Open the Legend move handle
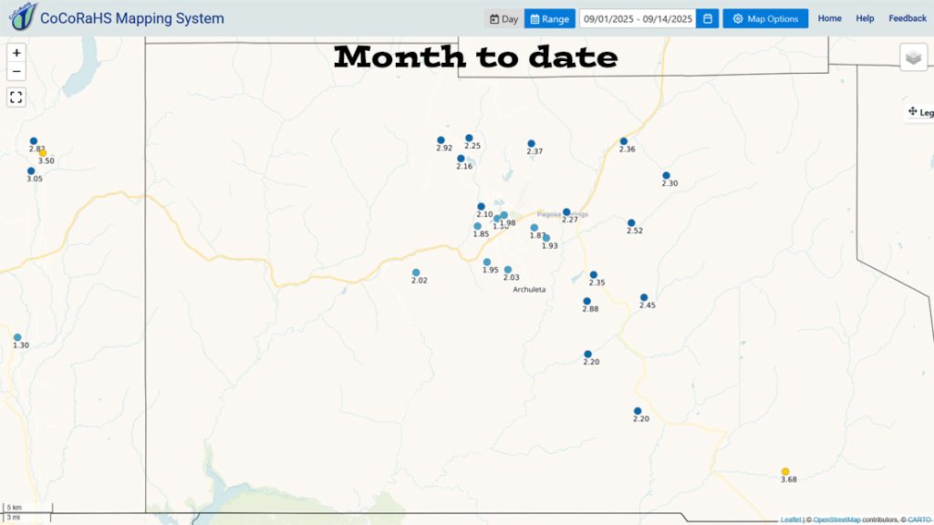Viewport: 934px width, 525px height. pos(912,111)
